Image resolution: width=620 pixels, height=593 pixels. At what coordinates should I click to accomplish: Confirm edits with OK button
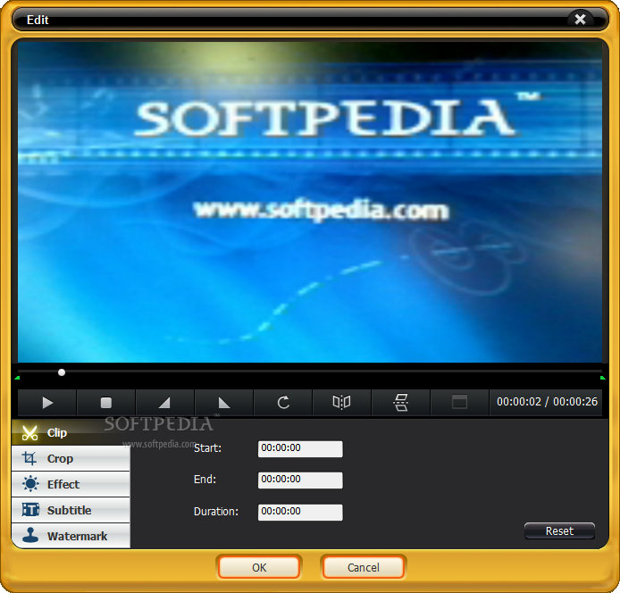click(259, 568)
